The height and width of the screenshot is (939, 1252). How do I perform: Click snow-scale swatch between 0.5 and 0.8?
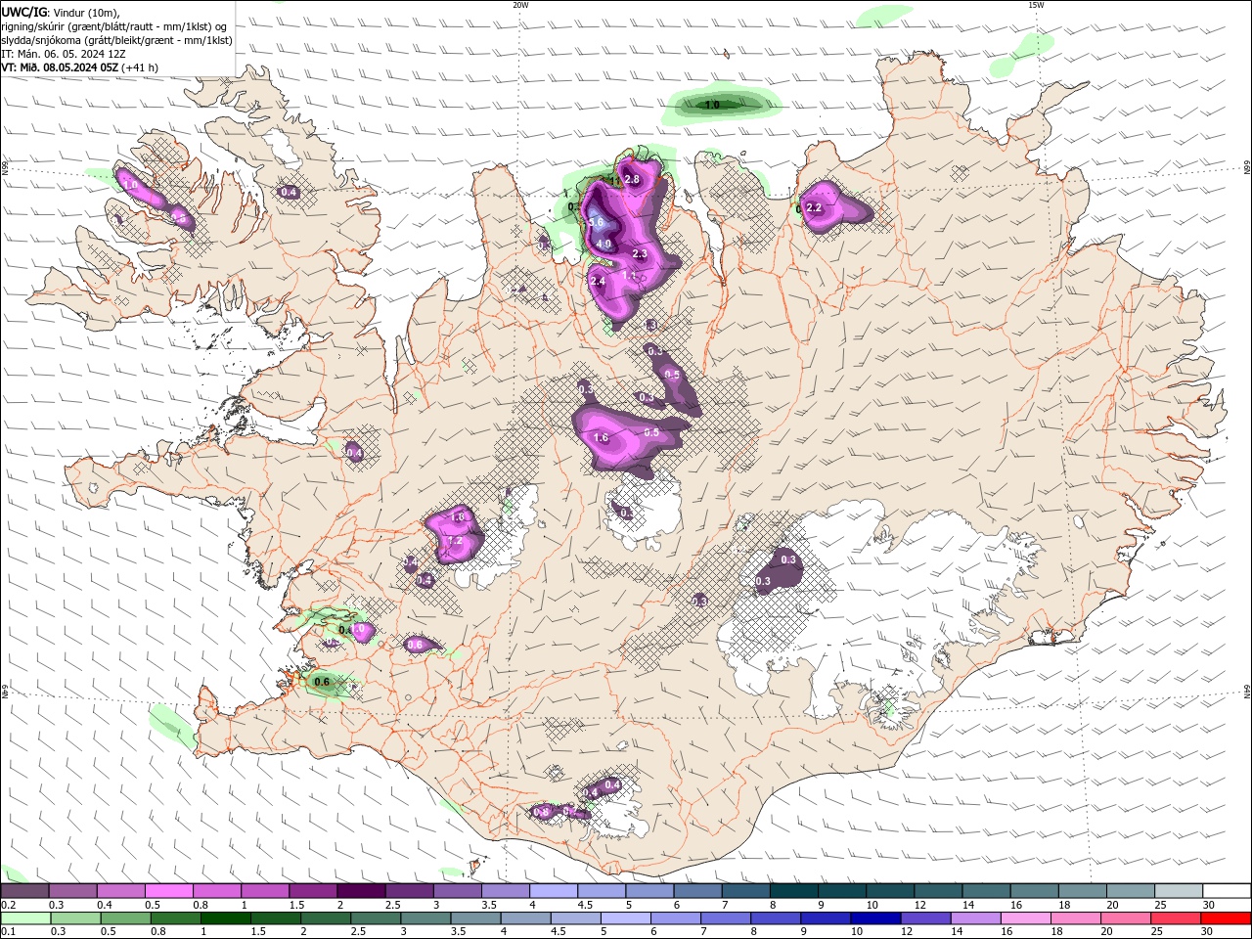coord(167,891)
